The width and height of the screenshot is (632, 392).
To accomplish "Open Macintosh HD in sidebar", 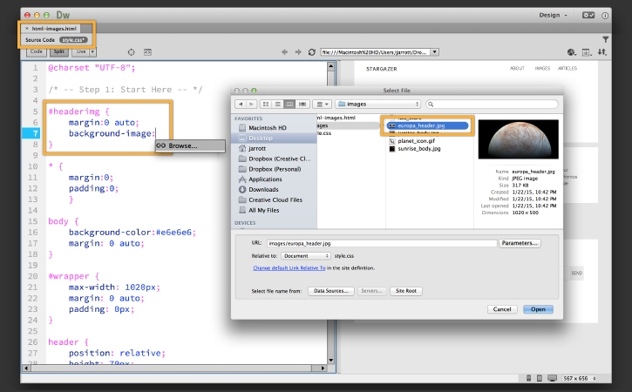I will (x=268, y=128).
